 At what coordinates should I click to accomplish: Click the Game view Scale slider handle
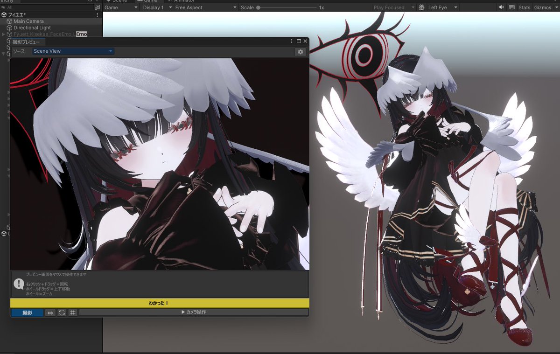point(258,7)
